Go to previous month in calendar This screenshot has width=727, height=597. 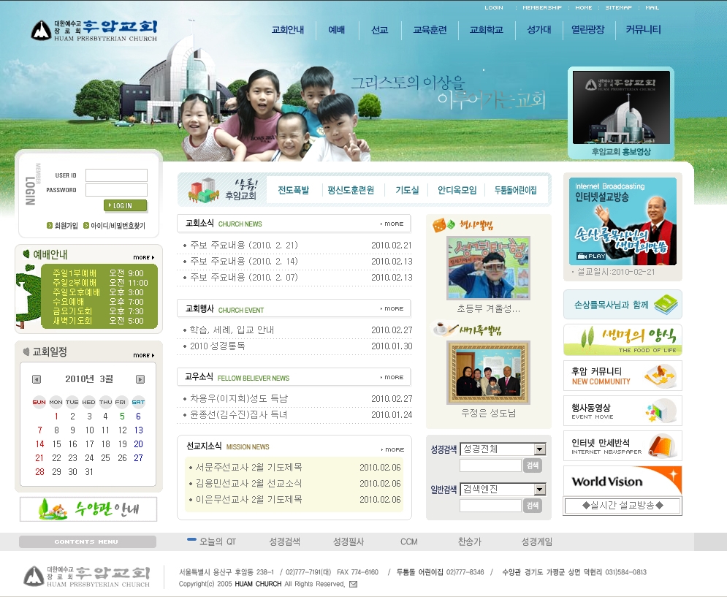tap(37, 379)
